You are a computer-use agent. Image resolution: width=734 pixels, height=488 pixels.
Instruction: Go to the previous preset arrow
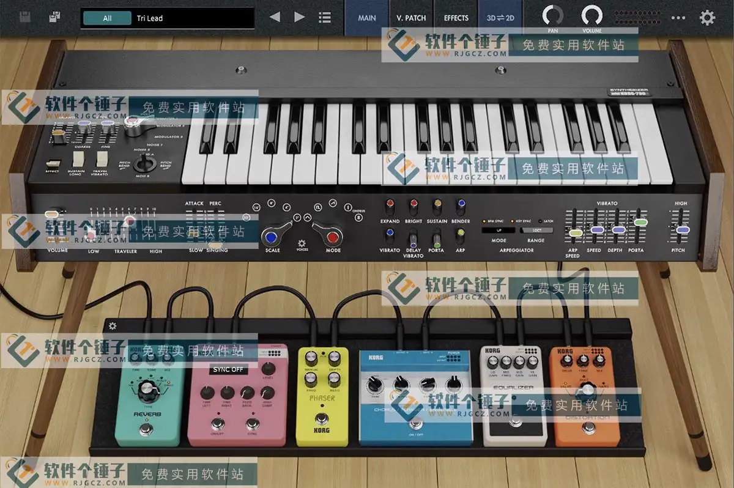tap(275, 17)
